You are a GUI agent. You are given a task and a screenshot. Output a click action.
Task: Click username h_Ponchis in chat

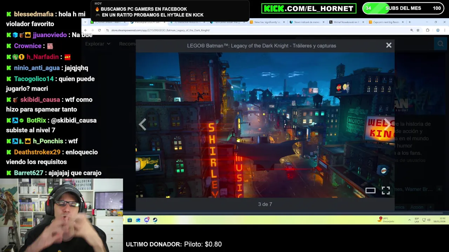point(48,141)
